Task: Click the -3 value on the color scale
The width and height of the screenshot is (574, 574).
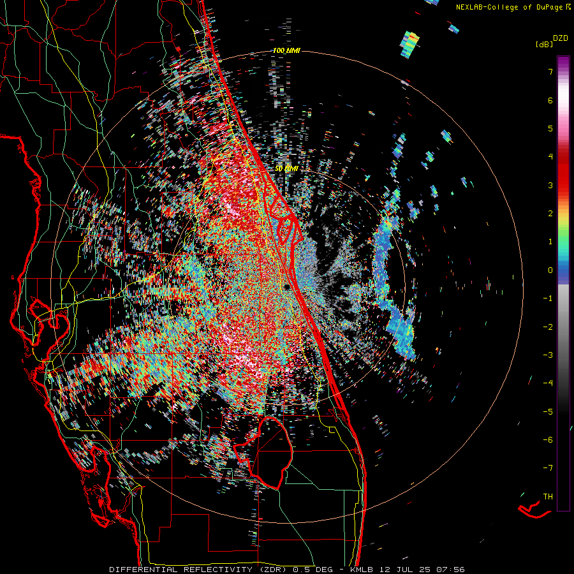Action: point(548,355)
